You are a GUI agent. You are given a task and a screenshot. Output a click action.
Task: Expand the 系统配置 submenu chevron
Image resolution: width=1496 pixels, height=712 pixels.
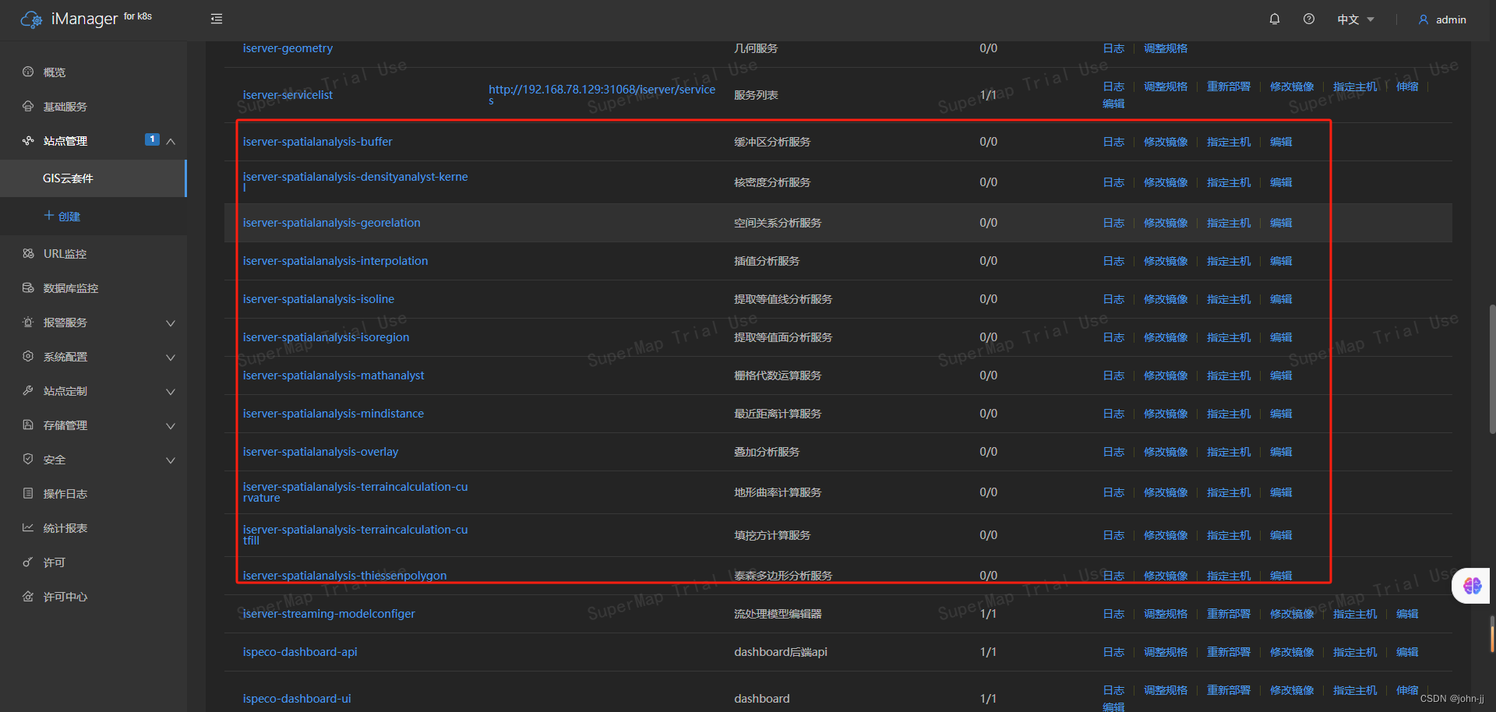click(x=171, y=358)
